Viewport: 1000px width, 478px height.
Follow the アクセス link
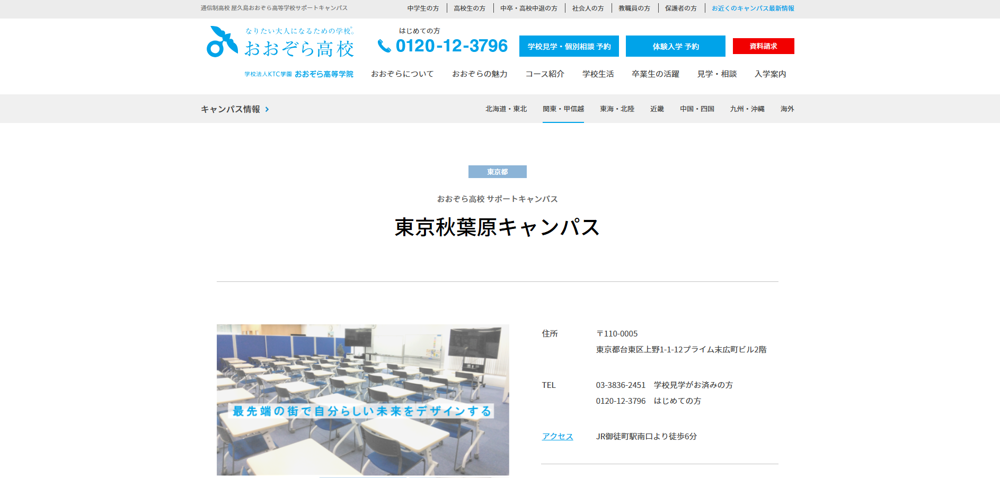click(x=557, y=437)
